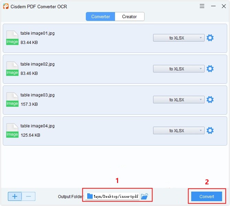Image resolution: width=230 pixels, height=206 pixels.
Task: Click the 83.44 KB file size
Action: tap(29, 43)
